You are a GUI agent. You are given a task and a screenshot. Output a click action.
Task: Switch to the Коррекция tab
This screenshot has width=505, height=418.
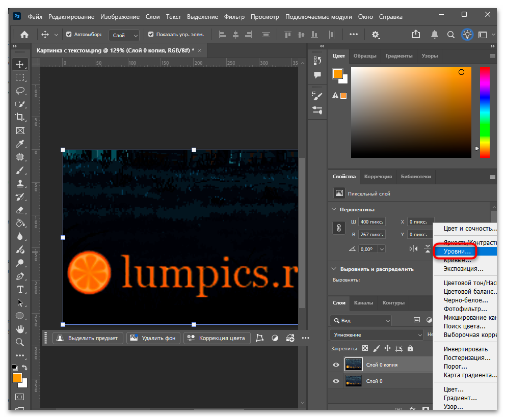click(x=378, y=177)
